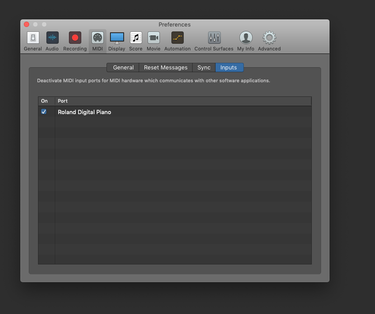The width and height of the screenshot is (375, 314).
Task: Open Score preferences icon
Action: click(x=136, y=38)
